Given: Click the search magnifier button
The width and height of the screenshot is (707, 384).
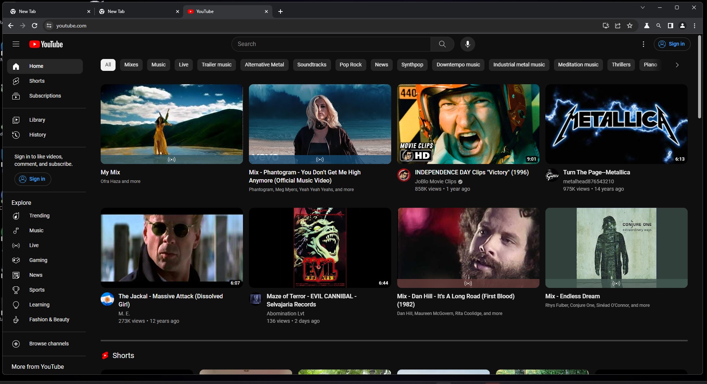Looking at the screenshot, I should click(442, 44).
